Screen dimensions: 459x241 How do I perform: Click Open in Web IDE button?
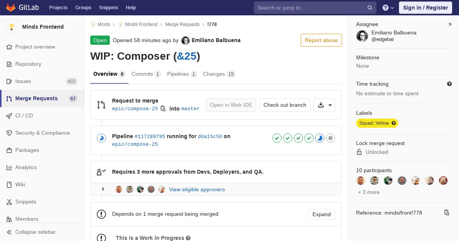[231, 105]
